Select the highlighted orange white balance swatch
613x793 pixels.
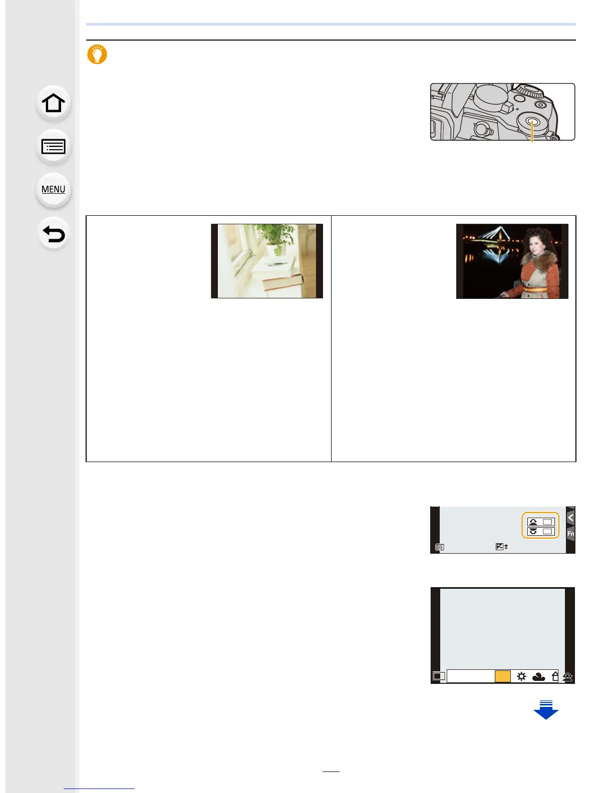502,676
